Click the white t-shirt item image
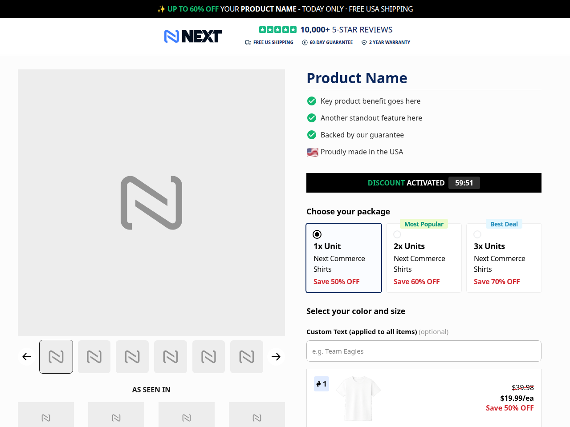The width and height of the screenshot is (570, 427). (358, 398)
